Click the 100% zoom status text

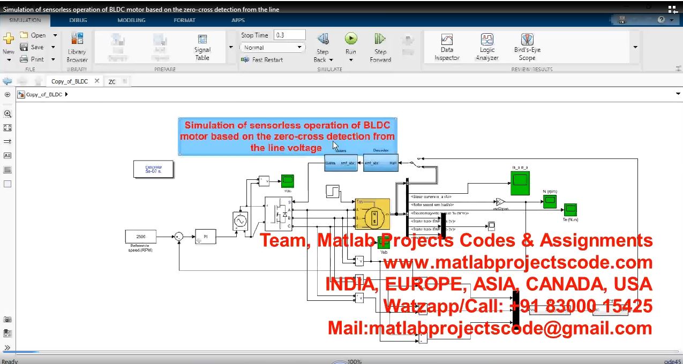click(x=355, y=361)
